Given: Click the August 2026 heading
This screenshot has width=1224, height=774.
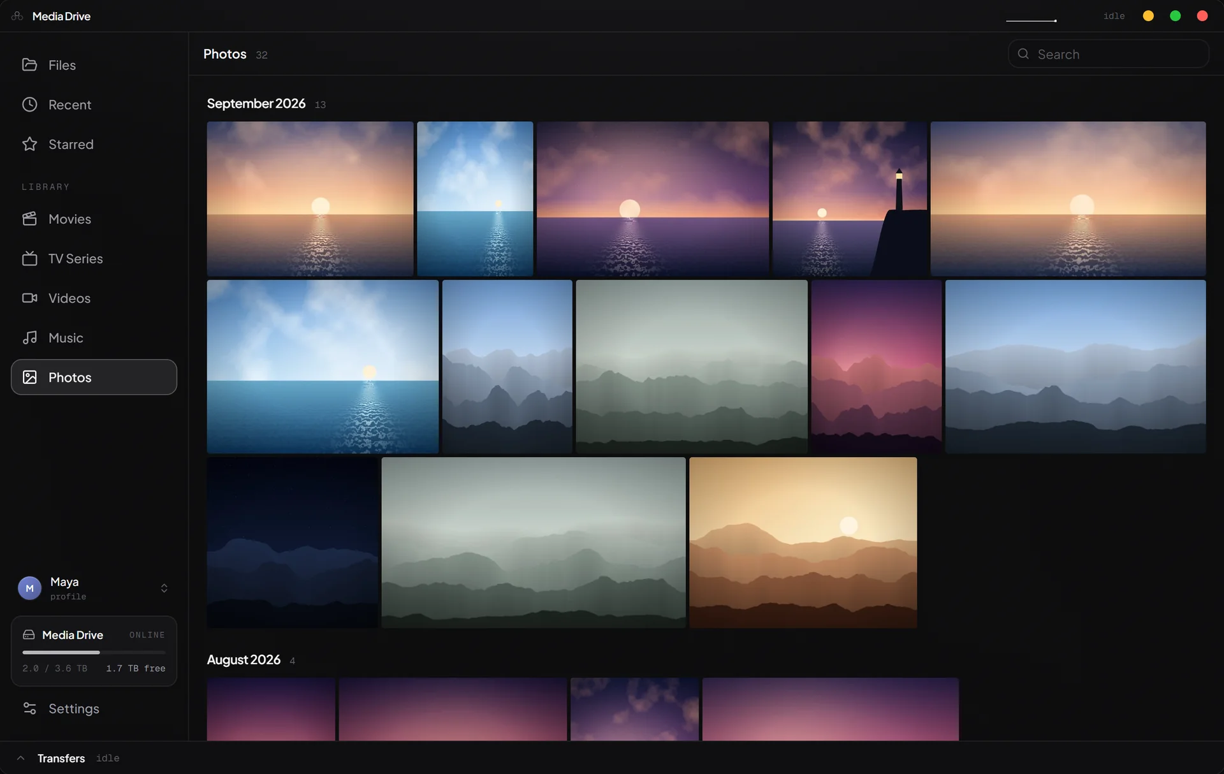Looking at the screenshot, I should tap(244, 660).
